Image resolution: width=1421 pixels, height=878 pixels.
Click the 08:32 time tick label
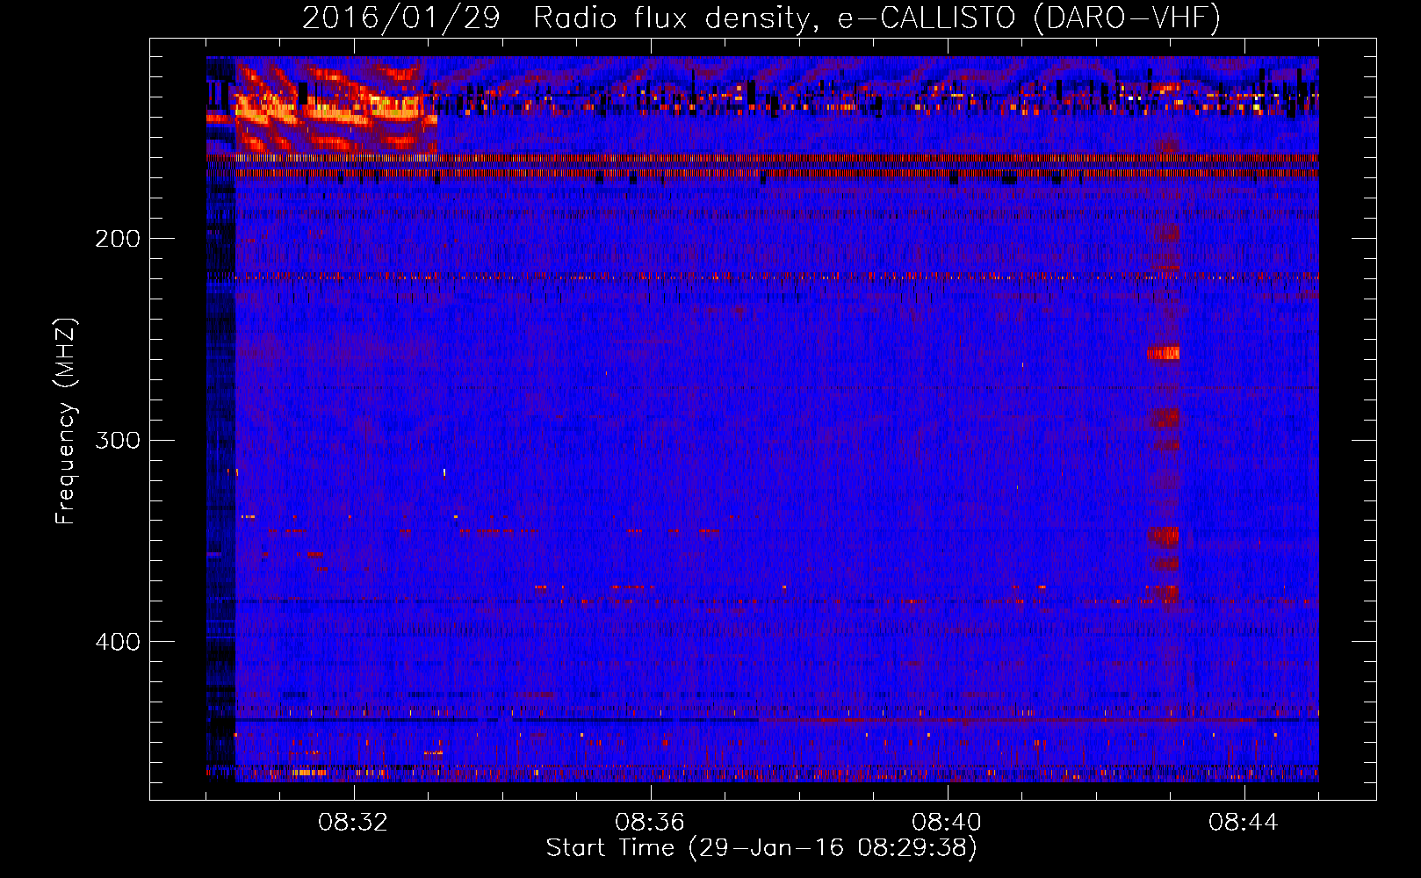click(353, 823)
